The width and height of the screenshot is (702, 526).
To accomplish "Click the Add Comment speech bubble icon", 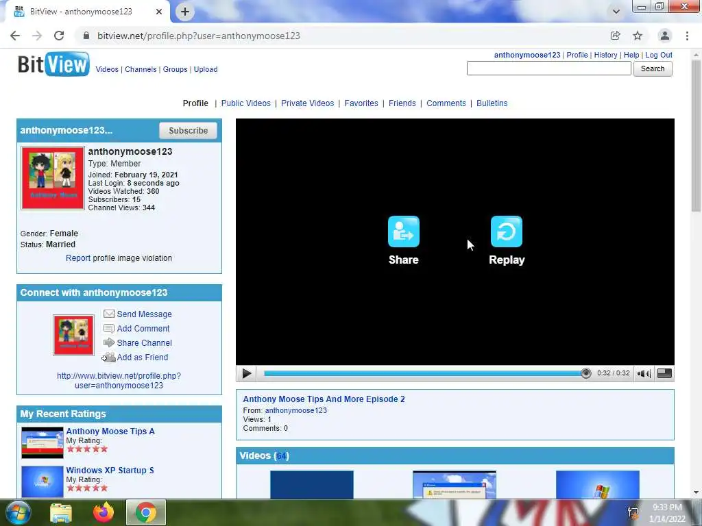I will 109,329.
